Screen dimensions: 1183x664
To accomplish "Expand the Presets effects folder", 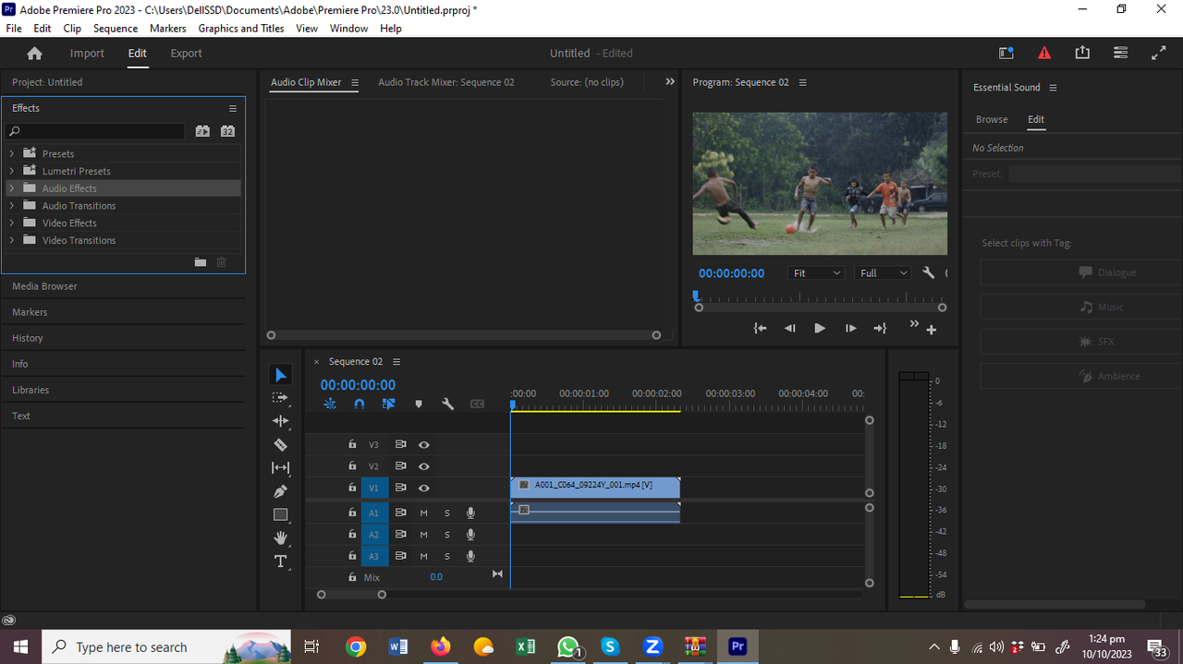I will pyautogui.click(x=12, y=153).
